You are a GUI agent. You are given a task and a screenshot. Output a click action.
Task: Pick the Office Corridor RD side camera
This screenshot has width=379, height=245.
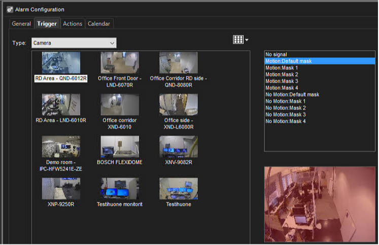coord(178,63)
